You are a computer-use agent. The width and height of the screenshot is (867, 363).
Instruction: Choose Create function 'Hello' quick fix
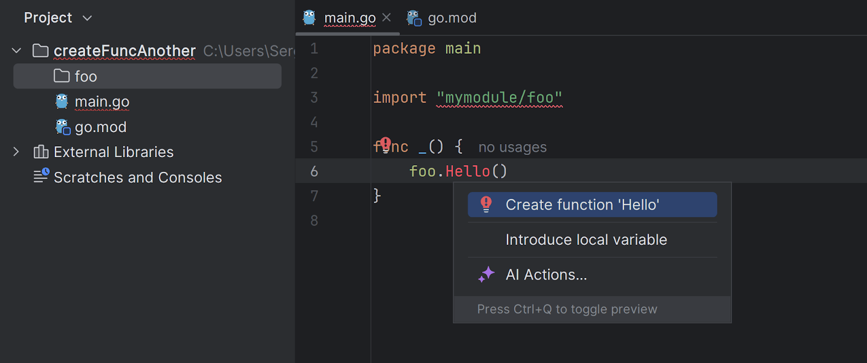click(x=582, y=205)
